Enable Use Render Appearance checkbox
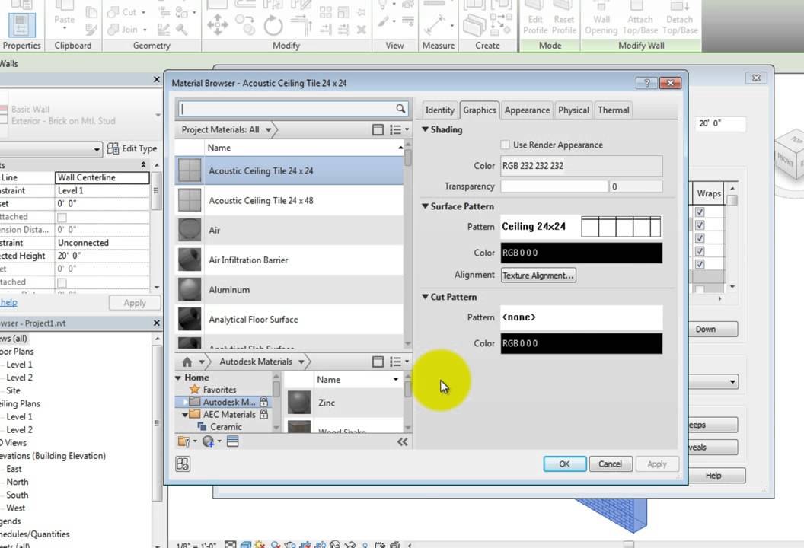 506,145
